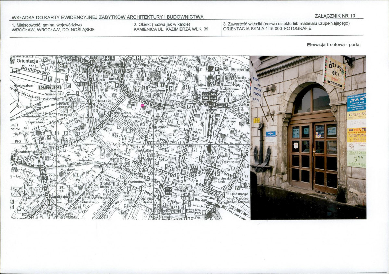389x274 pixels.
Task: Select the 'ZAŁĄCZNIK NR 10' header text
Action: 335,16
